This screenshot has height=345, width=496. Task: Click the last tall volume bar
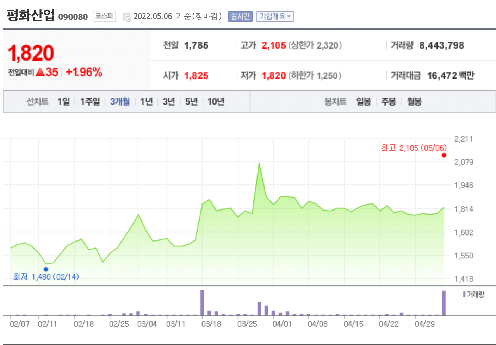coord(444,303)
